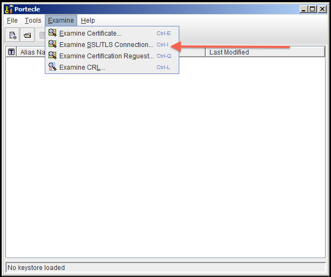Click the Ctrl-I shortcut label

[x=163, y=45]
